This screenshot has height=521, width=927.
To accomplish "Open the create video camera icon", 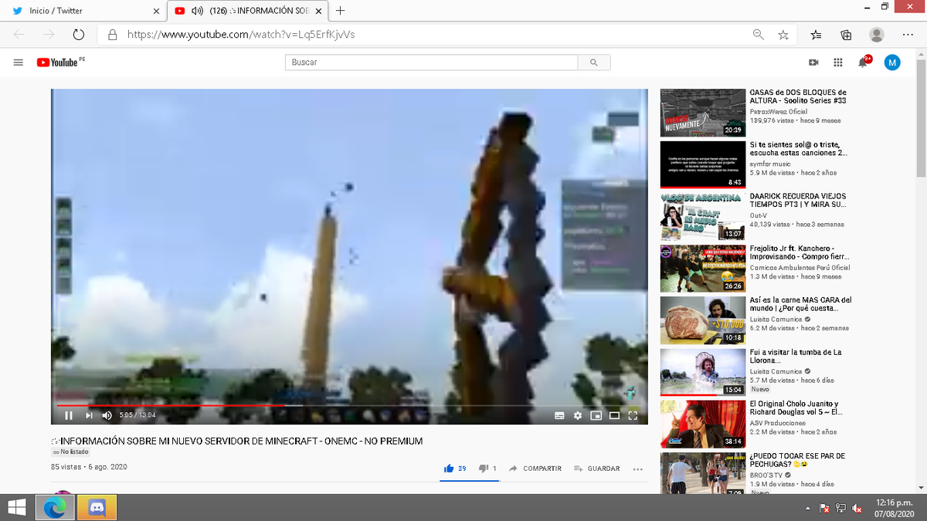I will (x=813, y=63).
